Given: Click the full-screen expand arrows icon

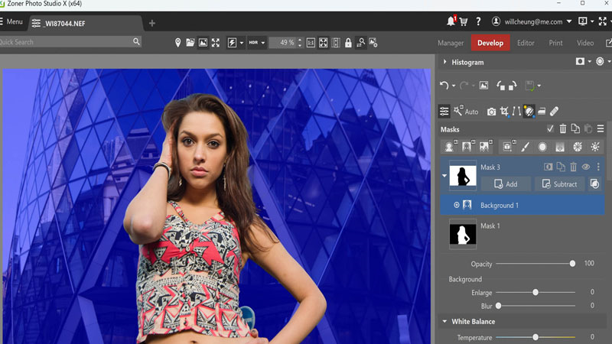Looking at the screenshot, I should (x=216, y=43).
